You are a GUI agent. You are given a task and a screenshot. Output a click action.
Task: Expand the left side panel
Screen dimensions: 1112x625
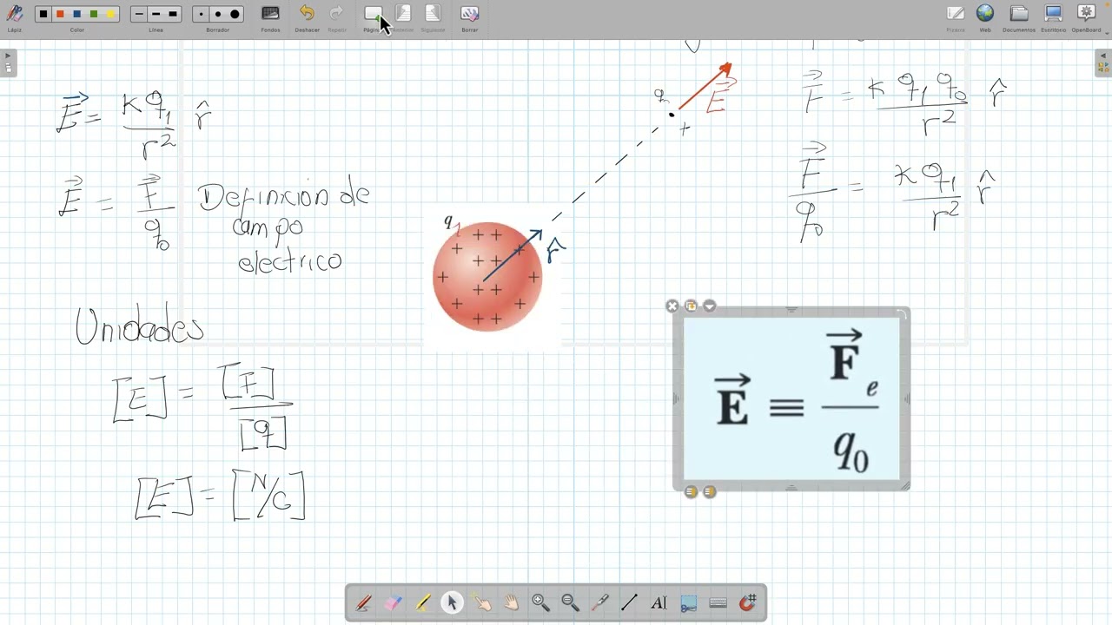[8, 62]
